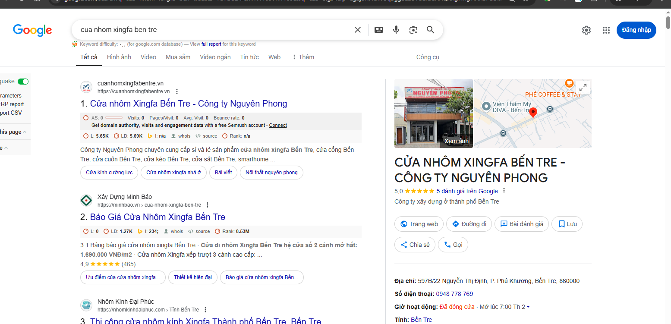Image resolution: width=671 pixels, height=324 pixels.
Task: Click the 'Bài viết' chip
Action: click(x=223, y=173)
